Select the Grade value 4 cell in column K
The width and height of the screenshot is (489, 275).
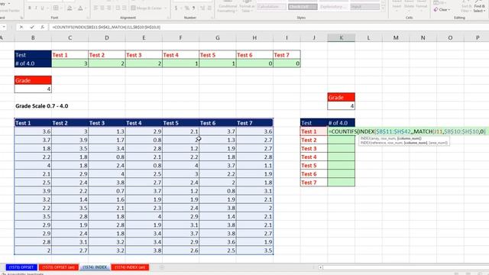pos(342,106)
